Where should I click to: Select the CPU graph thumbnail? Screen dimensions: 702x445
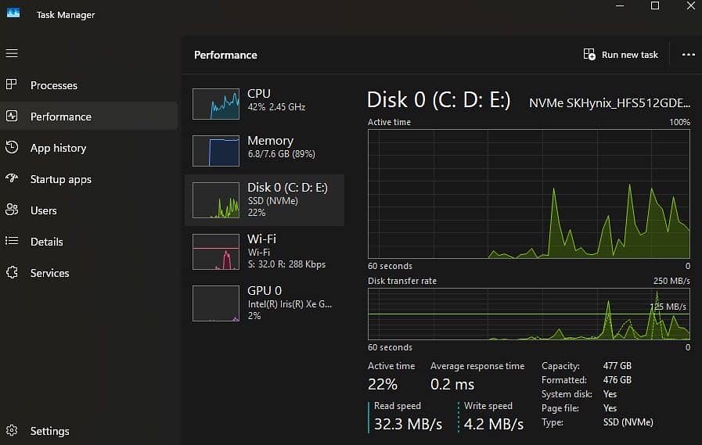216,104
